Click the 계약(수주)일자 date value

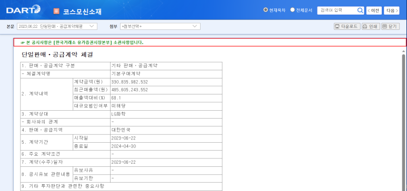123,162
